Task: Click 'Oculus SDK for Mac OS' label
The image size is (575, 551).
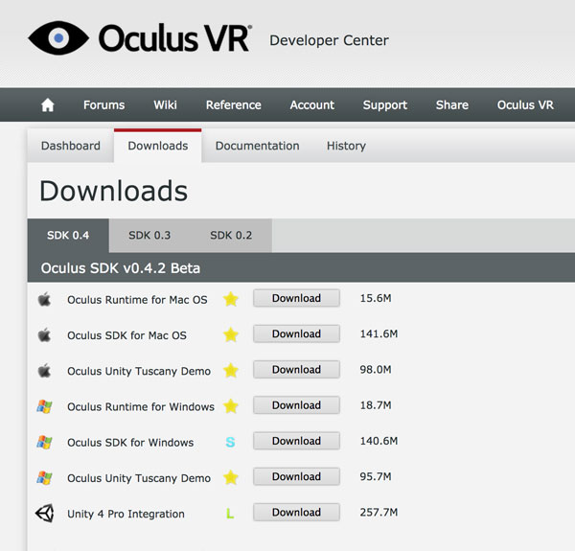Action: coord(126,335)
